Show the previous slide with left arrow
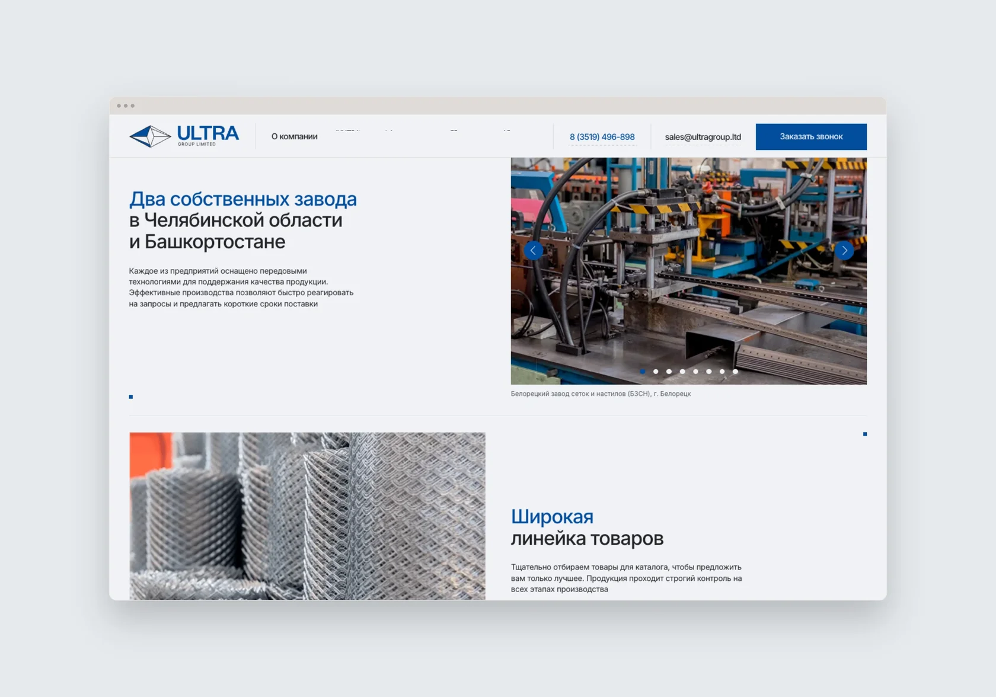Image resolution: width=996 pixels, height=697 pixels. pyautogui.click(x=533, y=251)
